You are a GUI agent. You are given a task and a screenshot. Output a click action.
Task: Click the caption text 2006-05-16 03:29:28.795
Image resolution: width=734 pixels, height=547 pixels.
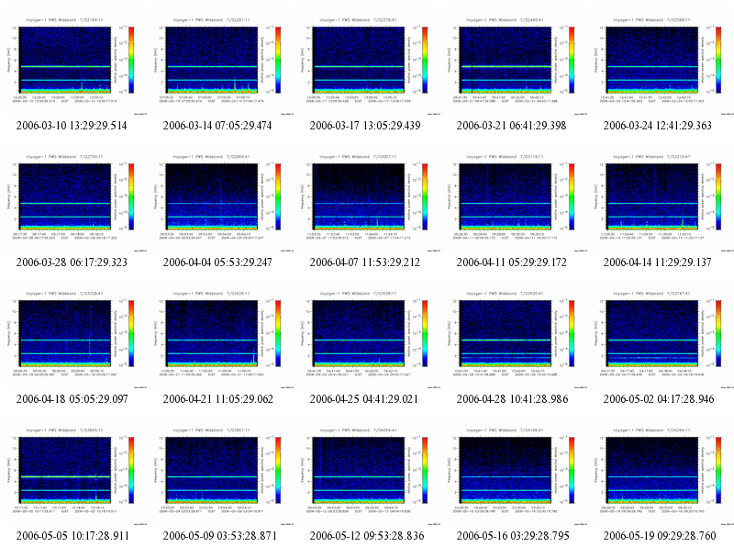point(513,536)
